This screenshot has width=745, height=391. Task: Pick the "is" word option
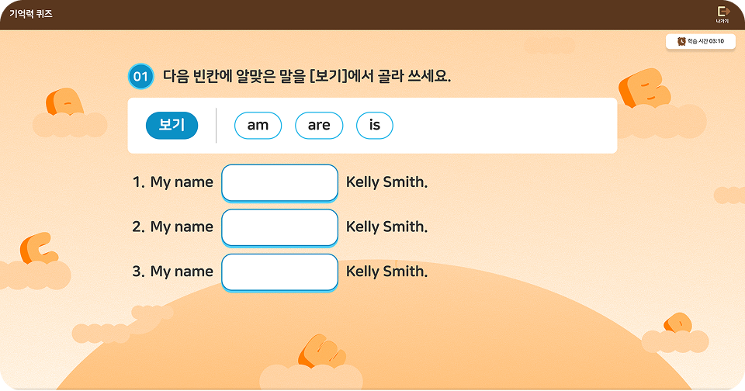pyautogui.click(x=374, y=126)
